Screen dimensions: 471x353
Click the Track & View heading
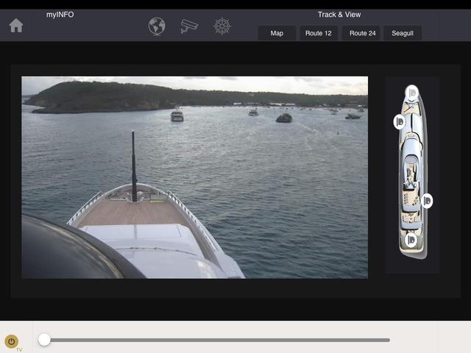point(339,15)
